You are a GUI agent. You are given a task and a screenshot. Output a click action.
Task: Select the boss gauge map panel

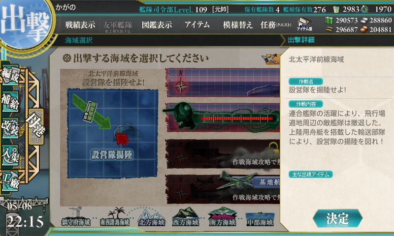pyautogui.click(x=223, y=118)
